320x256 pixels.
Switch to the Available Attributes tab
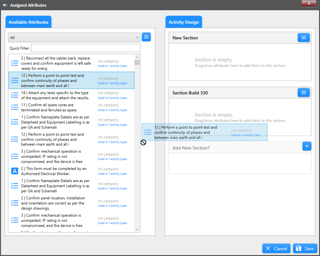(28, 22)
